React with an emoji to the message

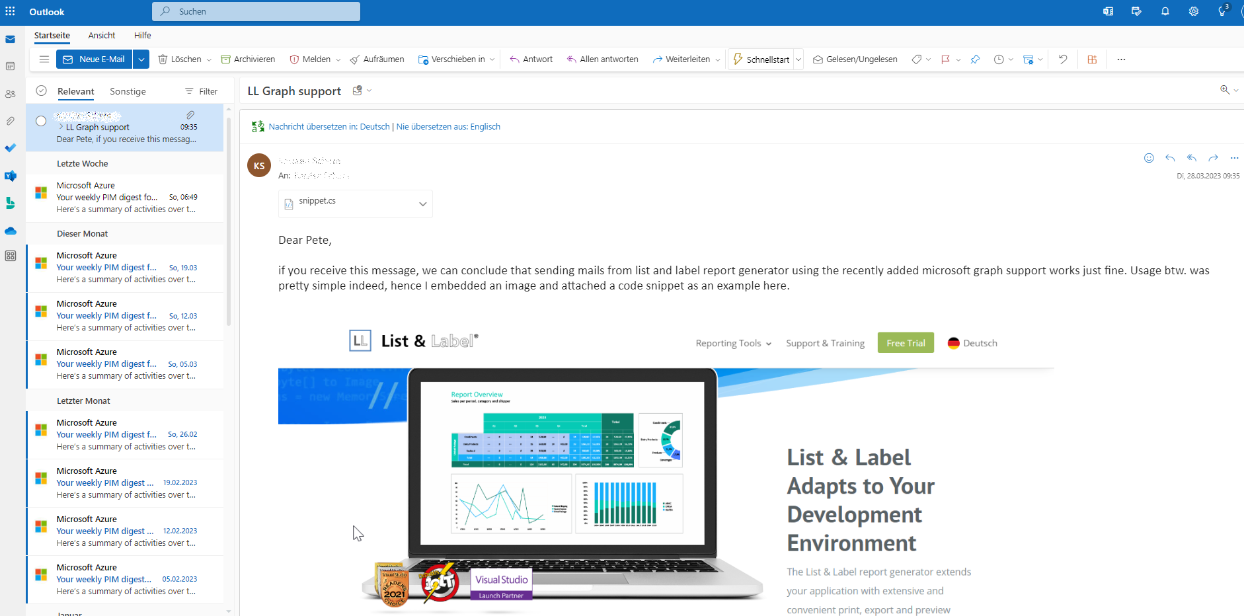[x=1149, y=158]
